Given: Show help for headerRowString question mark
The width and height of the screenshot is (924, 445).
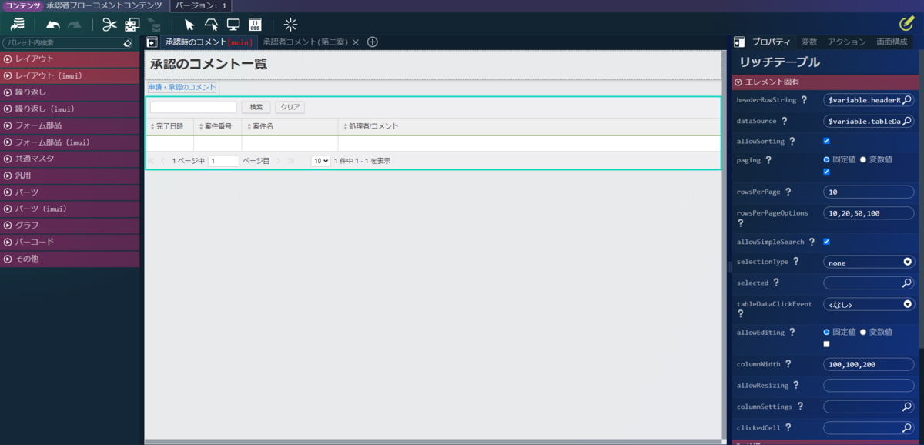Looking at the screenshot, I should point(804,100).
